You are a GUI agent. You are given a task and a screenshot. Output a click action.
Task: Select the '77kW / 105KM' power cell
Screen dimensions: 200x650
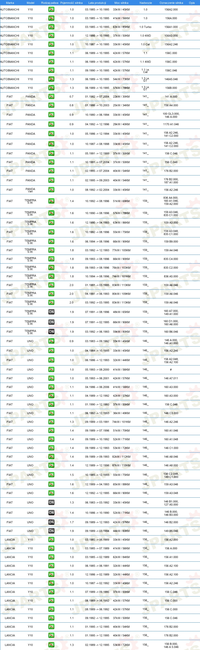121,250
